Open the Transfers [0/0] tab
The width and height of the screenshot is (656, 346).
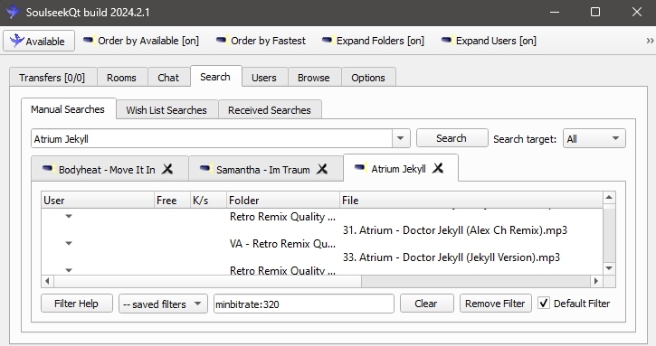(53, 78)
